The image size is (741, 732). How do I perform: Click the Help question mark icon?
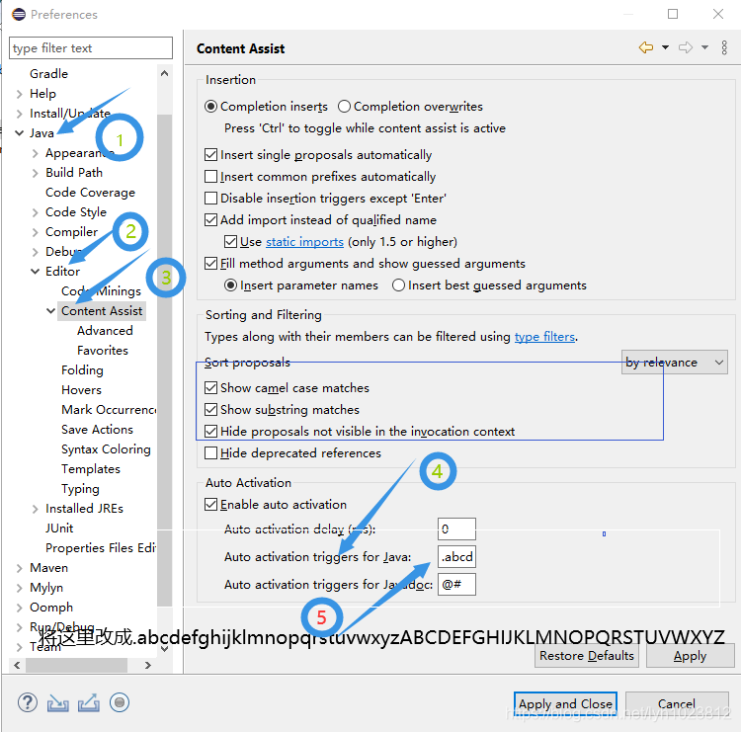pos(28,702)
